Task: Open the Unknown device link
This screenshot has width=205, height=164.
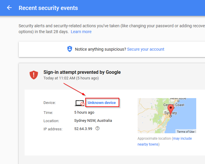Action: [102, 102]
